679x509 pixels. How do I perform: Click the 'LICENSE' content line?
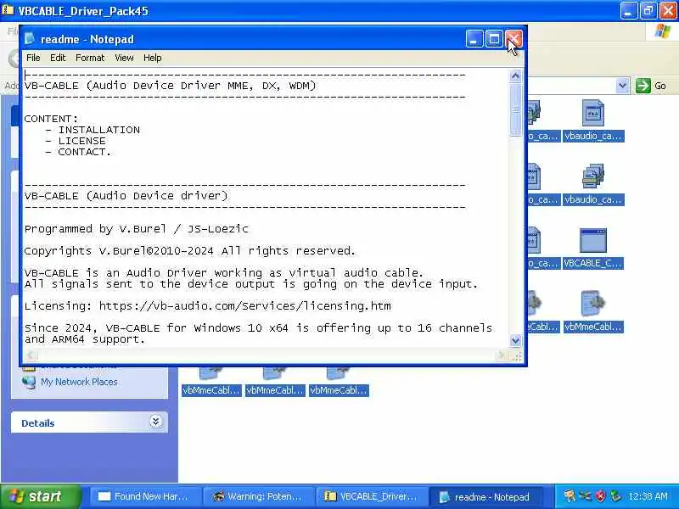coord(81,141)
